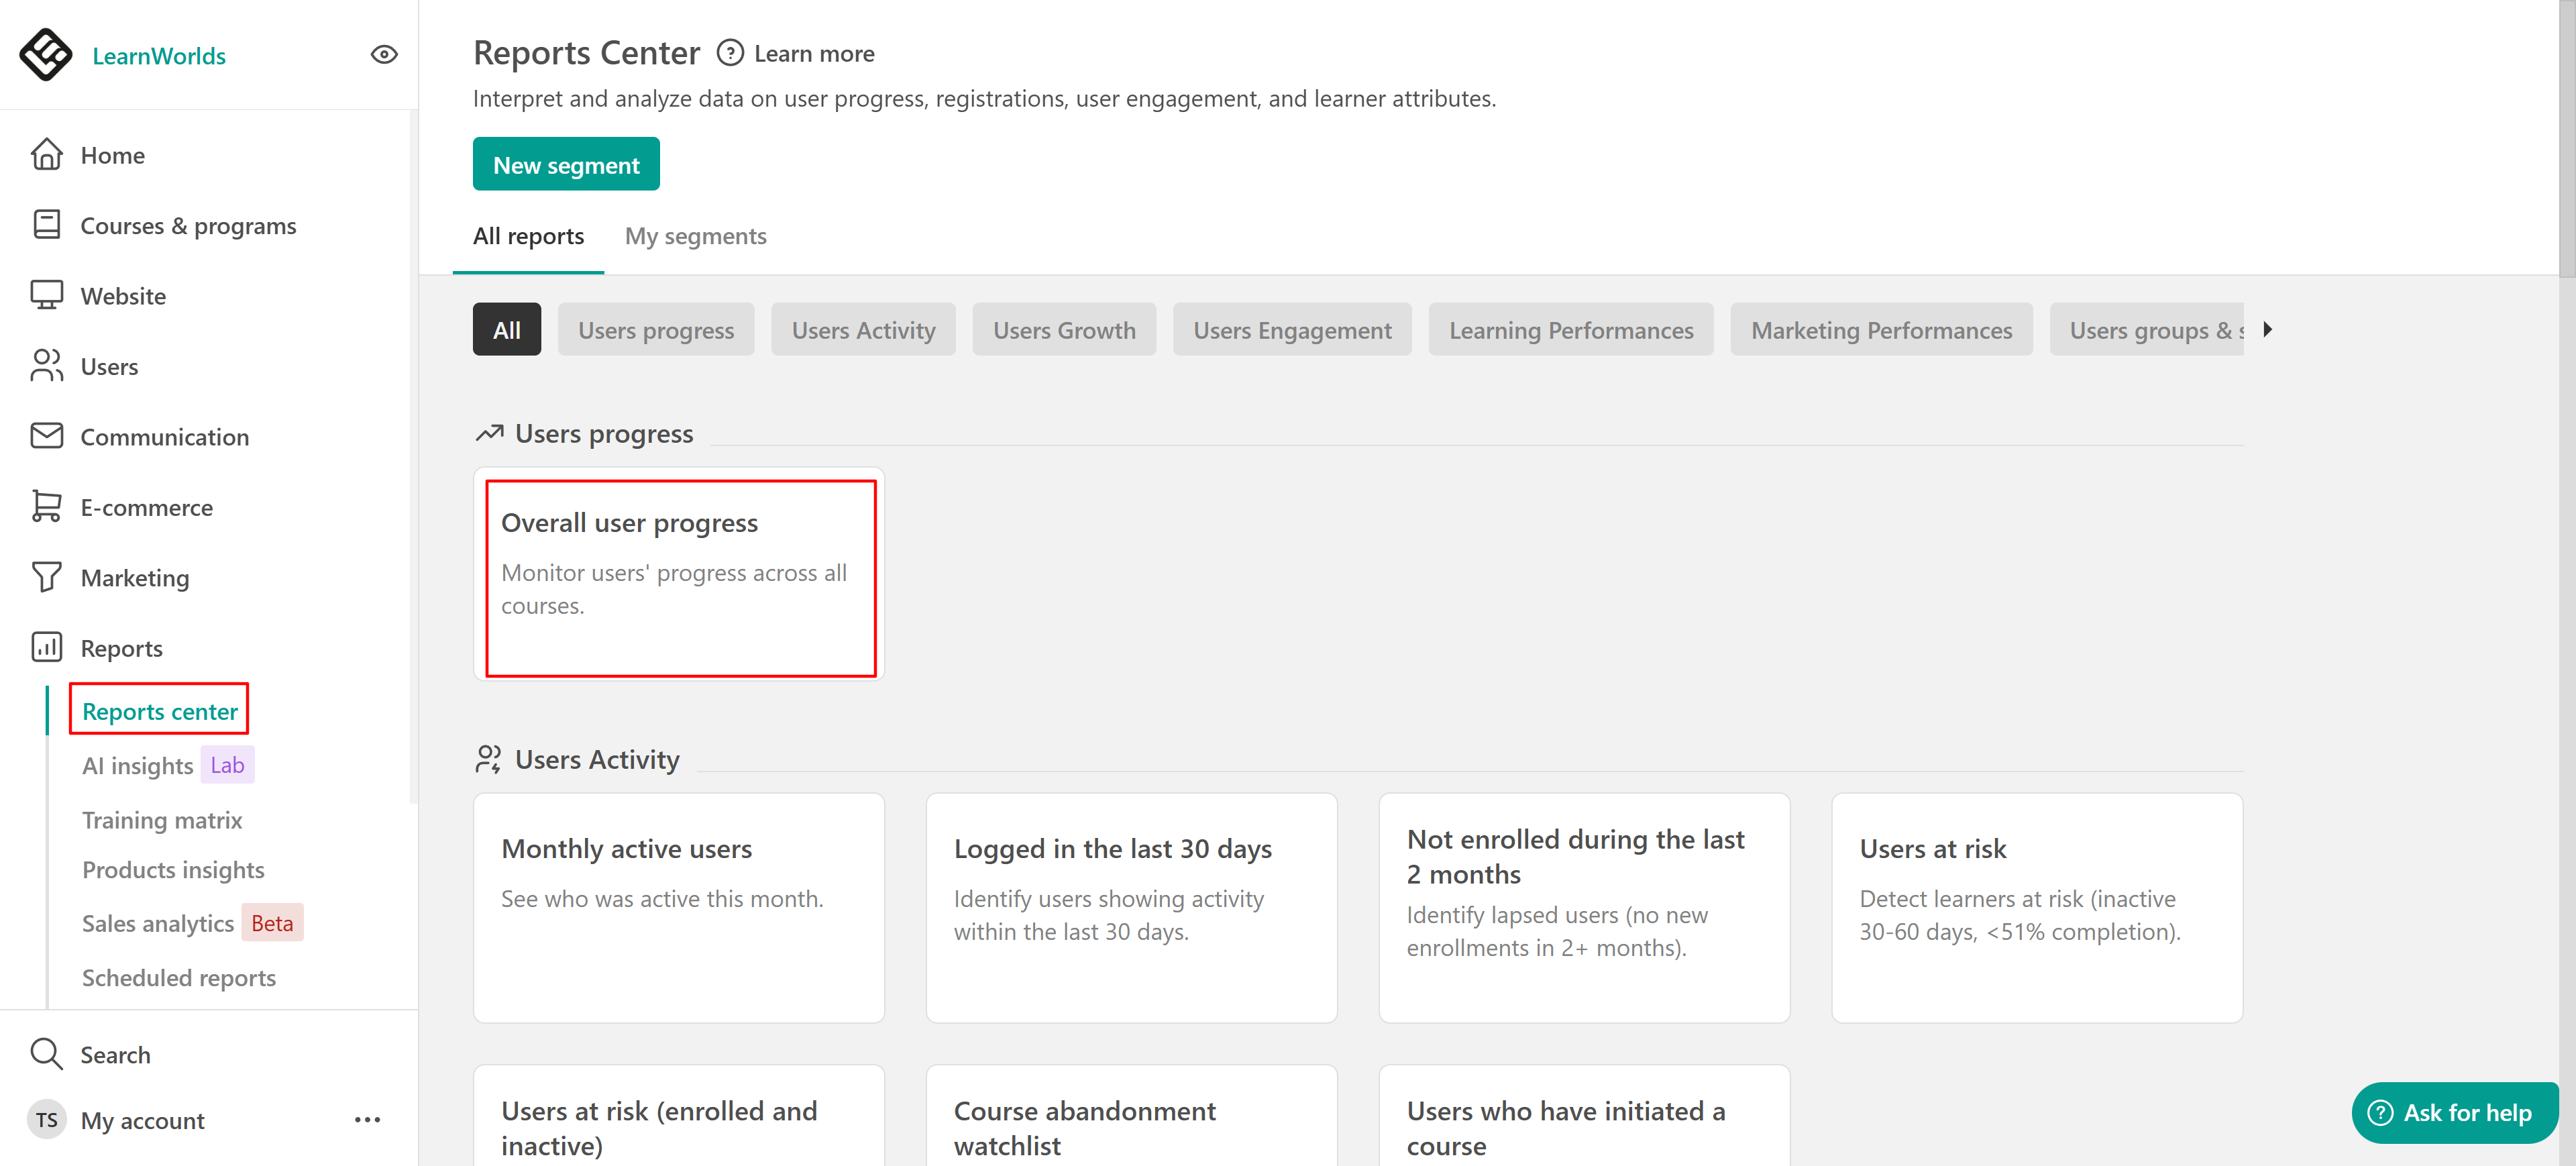Click the Communication envelope icon
Screen dimensions: 2576x1166
[46, 437]
